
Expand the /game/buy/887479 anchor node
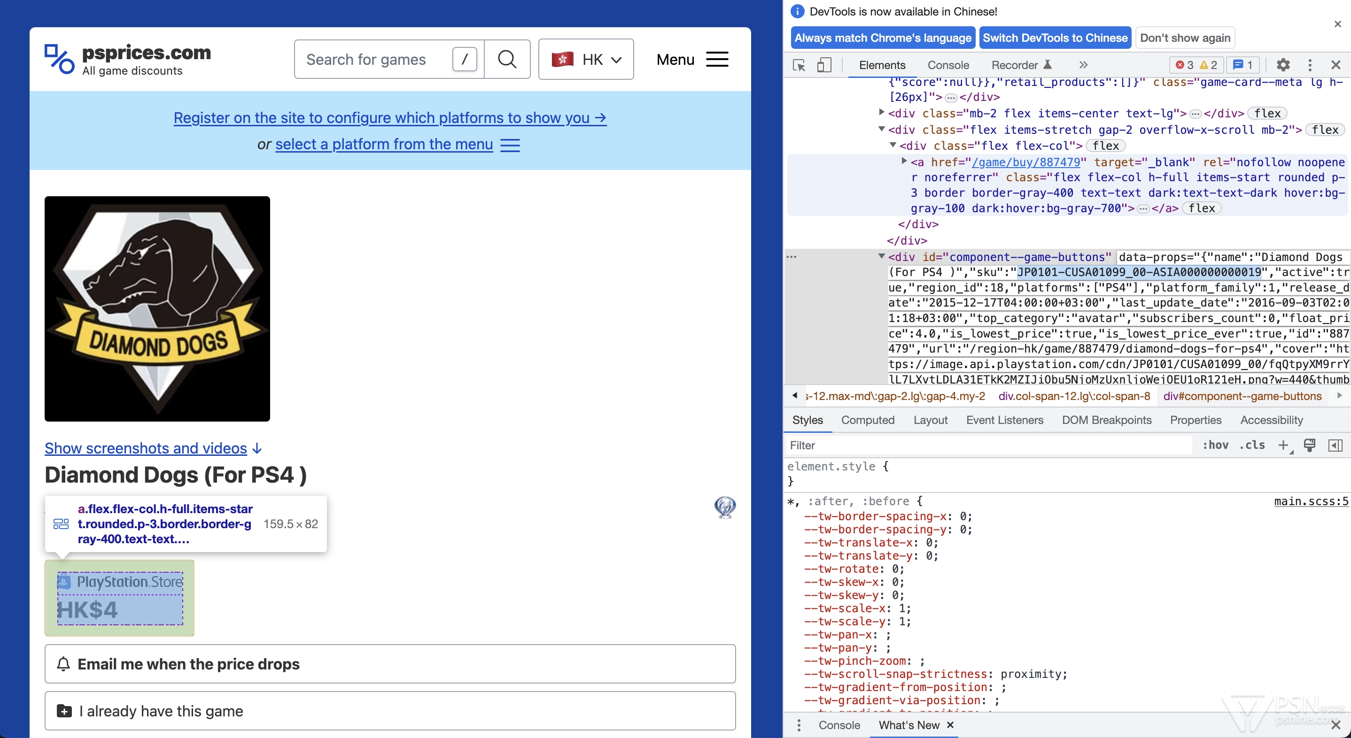pyautogui.click(x=904, y=161)
